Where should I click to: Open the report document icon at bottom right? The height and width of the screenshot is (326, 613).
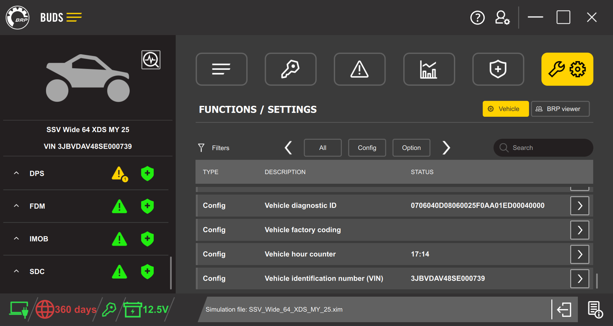[x=595, y=309]
